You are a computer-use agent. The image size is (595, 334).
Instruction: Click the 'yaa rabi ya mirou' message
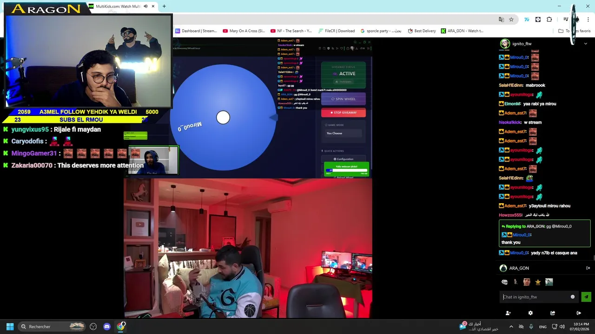(540, 104)
